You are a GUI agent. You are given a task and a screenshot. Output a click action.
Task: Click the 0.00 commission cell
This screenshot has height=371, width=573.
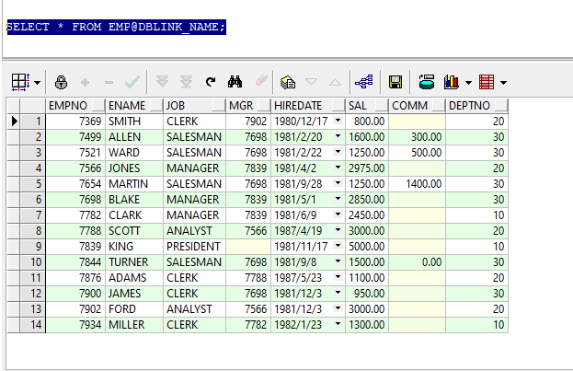(418, 262)
